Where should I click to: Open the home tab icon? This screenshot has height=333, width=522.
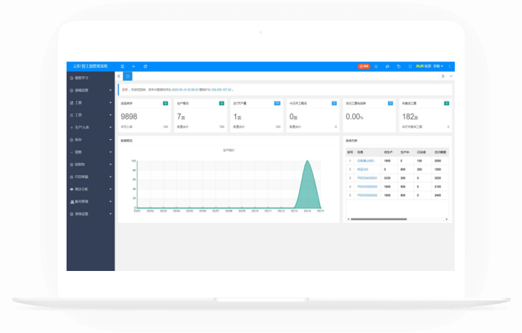[127, 76]
